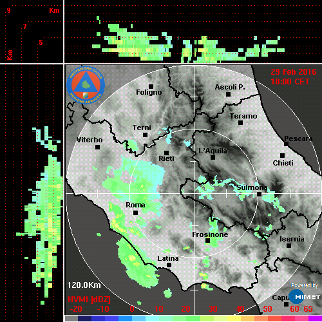Click the HVMI [dBZ] legend title

pyautogui.click(x=89, y=299)
